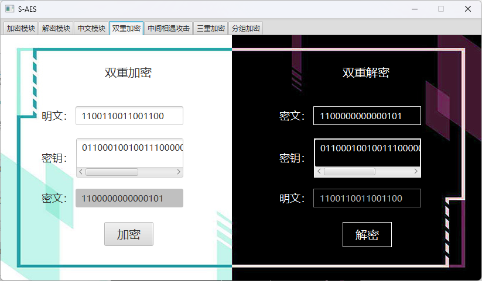The height and width of the screenshot is (281, 482).
Task: Click right scroll arrow of encryption key box
Action: [179, 172]
